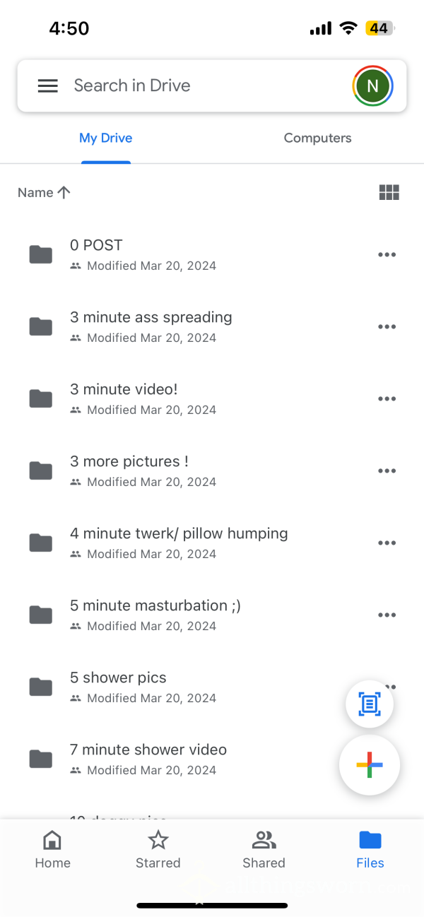
Task: Select the My Drive tab
Action: 106,138
